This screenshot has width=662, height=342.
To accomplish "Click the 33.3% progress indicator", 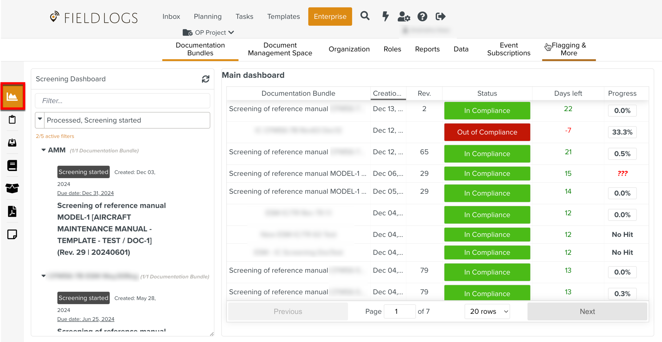I will 622,132.
